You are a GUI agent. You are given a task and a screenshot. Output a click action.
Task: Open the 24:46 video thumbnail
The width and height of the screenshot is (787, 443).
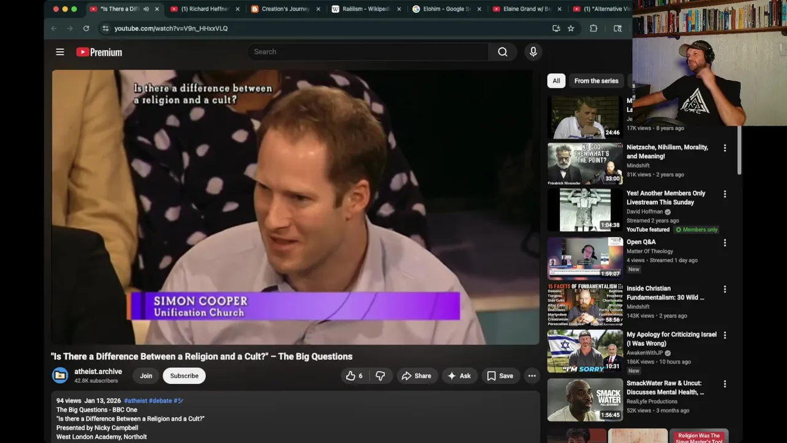click(585, 118)
